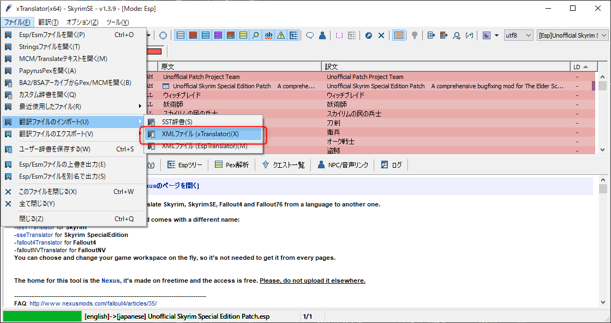Open the オプション(Z) menu
Screen dimensions: 611x323
[x=82, y=22]
